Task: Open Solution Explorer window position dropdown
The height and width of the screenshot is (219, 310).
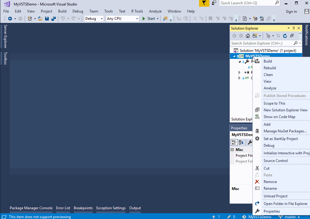Action: click(288, 28)
